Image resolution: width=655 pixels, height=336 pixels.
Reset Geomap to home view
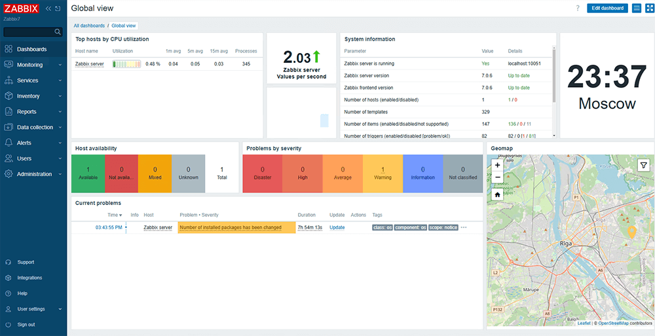coord(498,195)
